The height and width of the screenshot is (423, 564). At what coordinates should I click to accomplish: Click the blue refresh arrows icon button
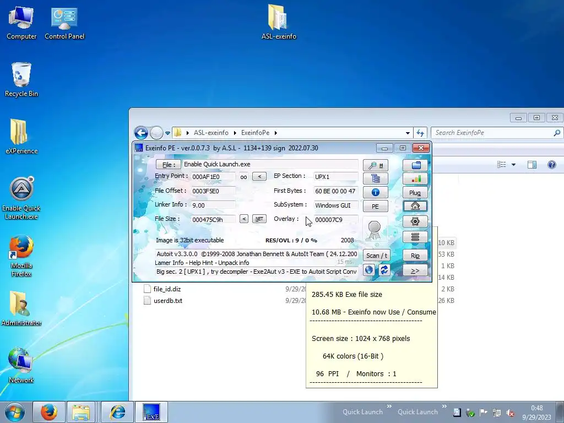pyautogui.click(x=384, y=270)
